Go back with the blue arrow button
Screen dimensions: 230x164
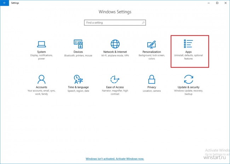tap(5, 3)
